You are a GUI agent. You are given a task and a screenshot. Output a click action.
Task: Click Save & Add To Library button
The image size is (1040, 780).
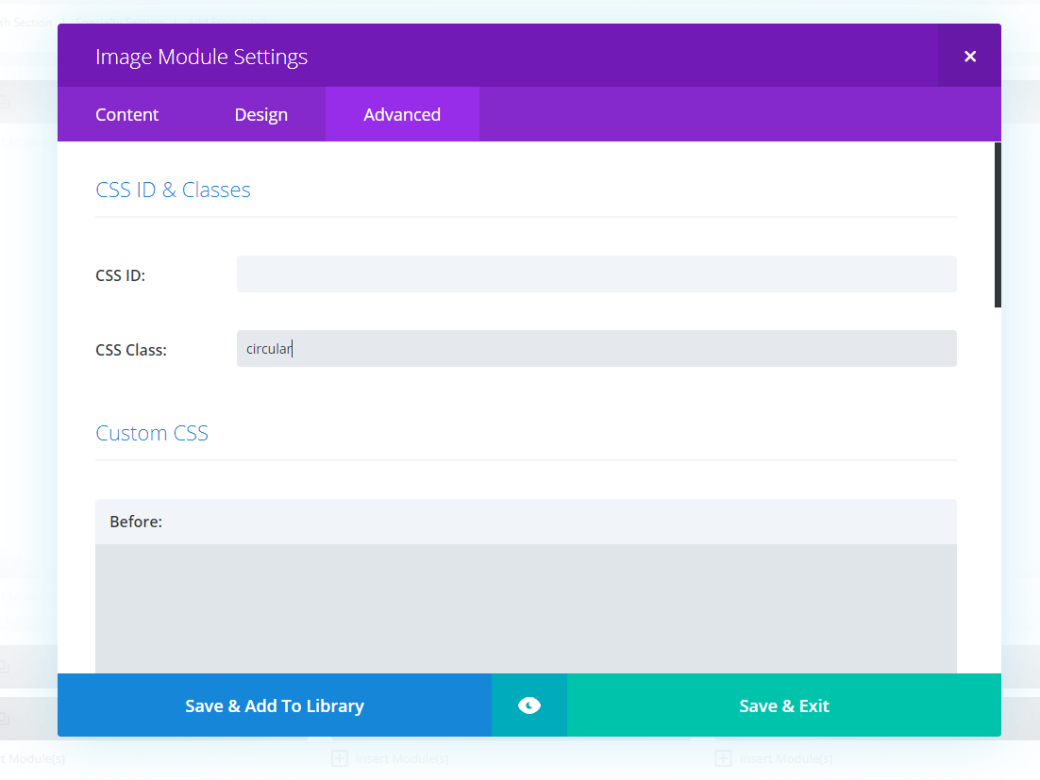(x=275, y=705)
